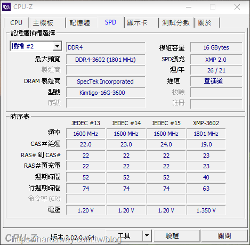Click JEDEC #15 行週期時間 value 74

click(166, 189)
